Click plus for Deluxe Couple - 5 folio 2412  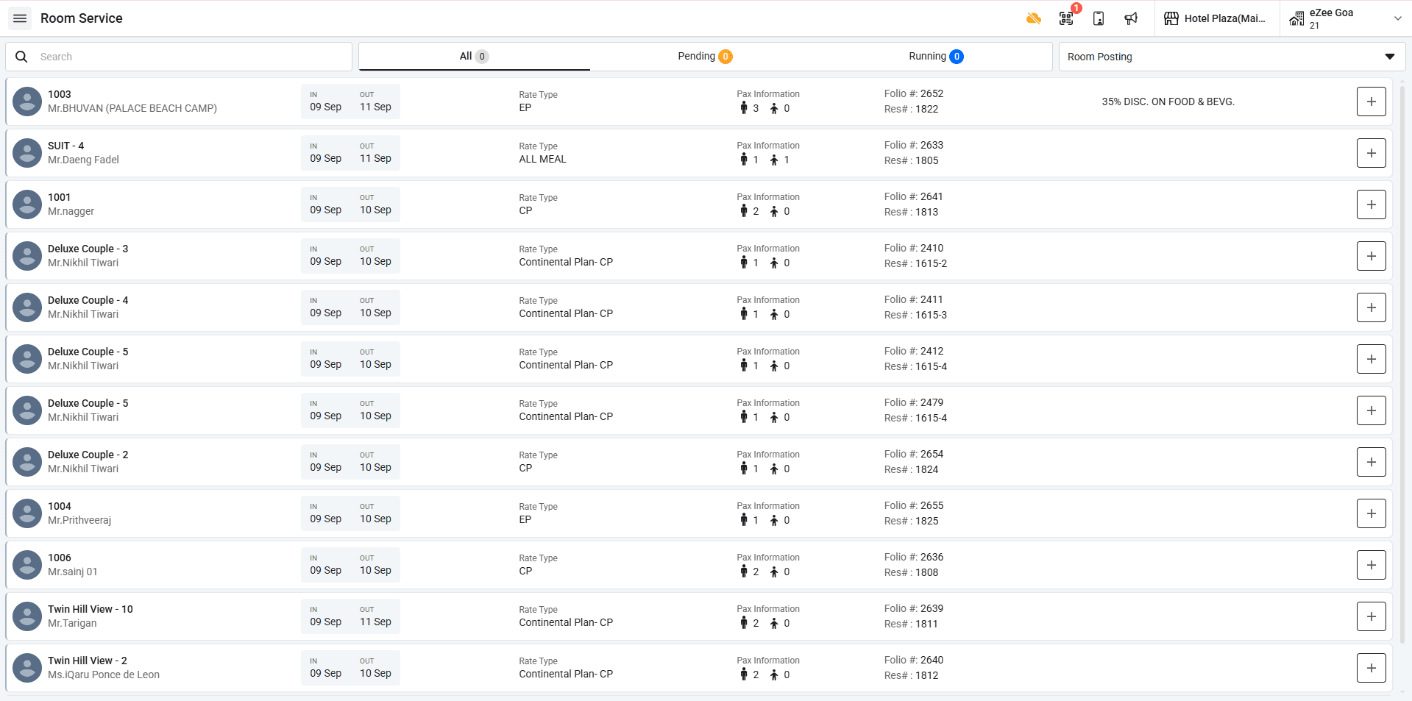[x=1371, y=359]
